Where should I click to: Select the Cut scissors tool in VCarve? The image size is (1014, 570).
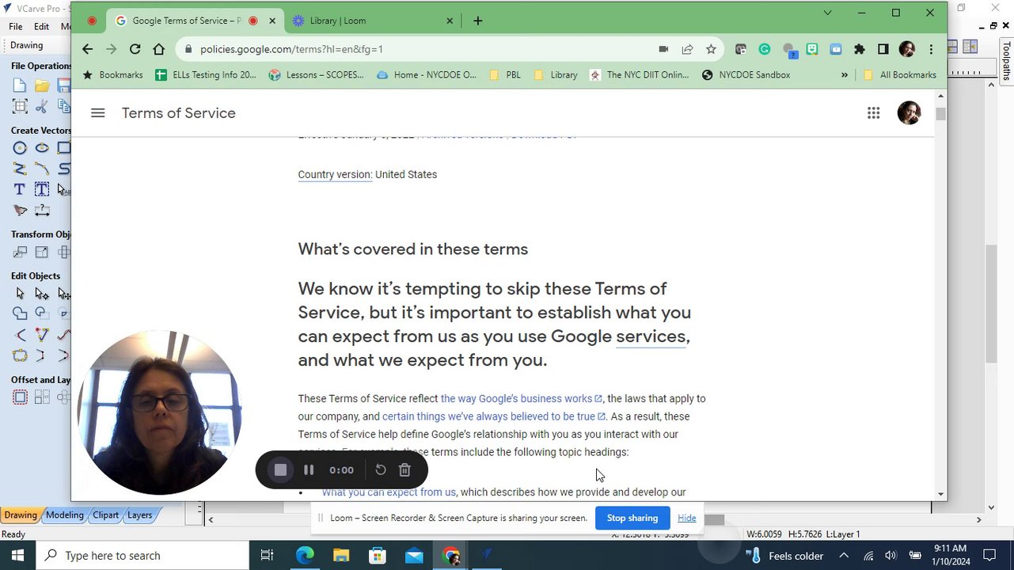tap(42, 106)
